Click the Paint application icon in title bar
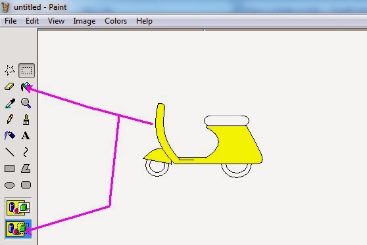This screenshot has height=245, width=367. click(x=5, y=7)
